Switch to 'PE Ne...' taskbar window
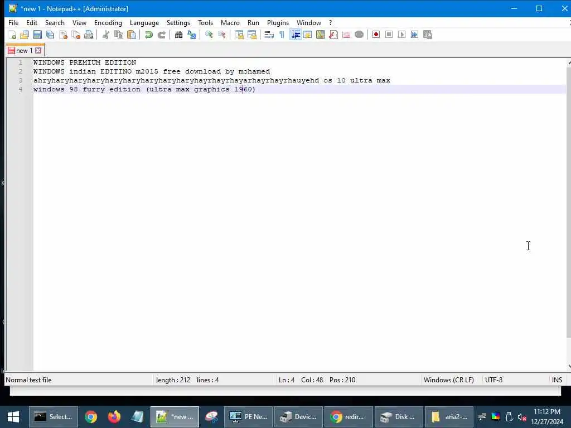Screen dimensions: 571x428 tap(248, 417)
